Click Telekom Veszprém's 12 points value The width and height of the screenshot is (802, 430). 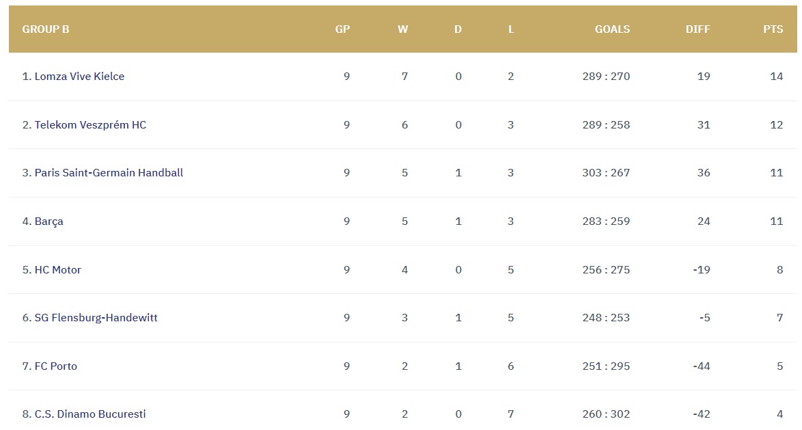click(x=776, y=125)
